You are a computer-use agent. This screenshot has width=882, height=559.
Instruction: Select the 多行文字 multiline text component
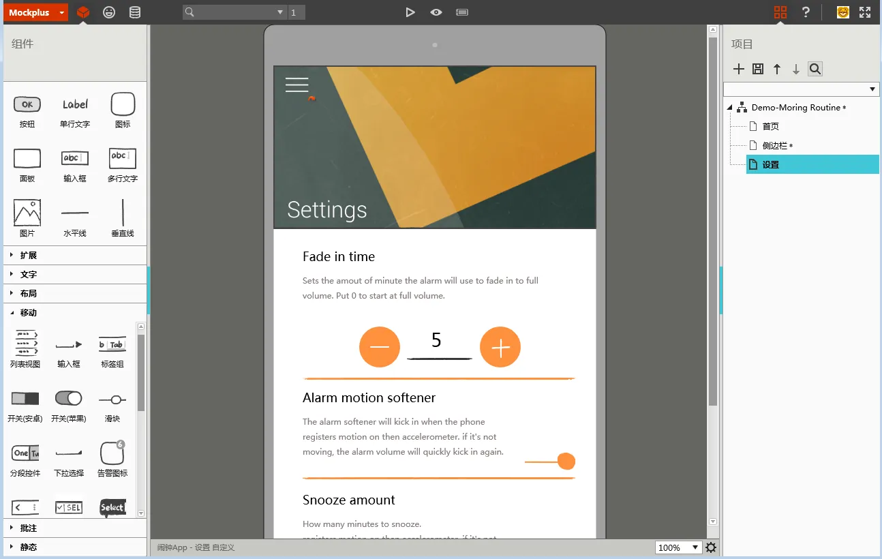point(123,165)
